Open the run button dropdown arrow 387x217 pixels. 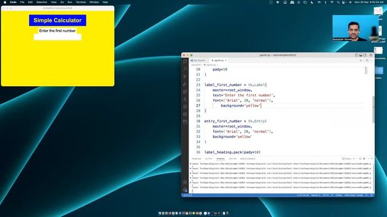pos(363,60)
